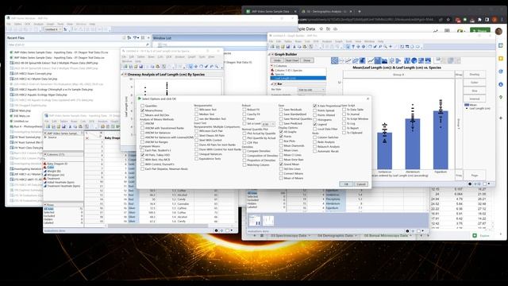Open the Graph Builder red triangle menu
The width and height of the screenshot is (508, 286).
tap(272, 55)
